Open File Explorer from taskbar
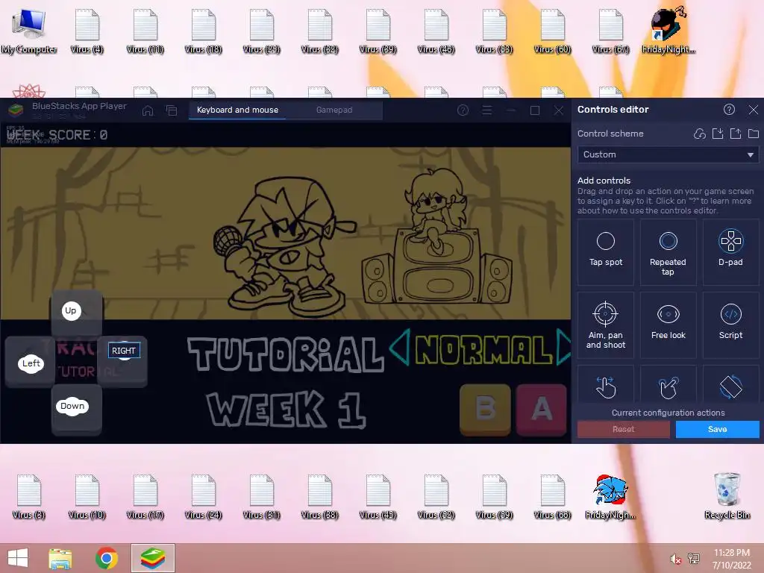764x573 pixels. coord(60,558)
